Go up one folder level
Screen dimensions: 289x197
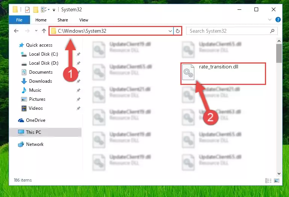pyautogui.click(x=44, y=31)
